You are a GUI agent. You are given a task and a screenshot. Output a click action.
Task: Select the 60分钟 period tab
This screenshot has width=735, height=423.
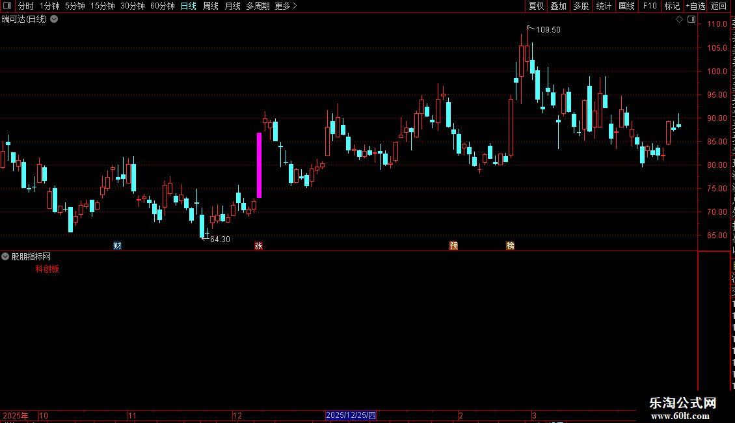click(163, 6)
